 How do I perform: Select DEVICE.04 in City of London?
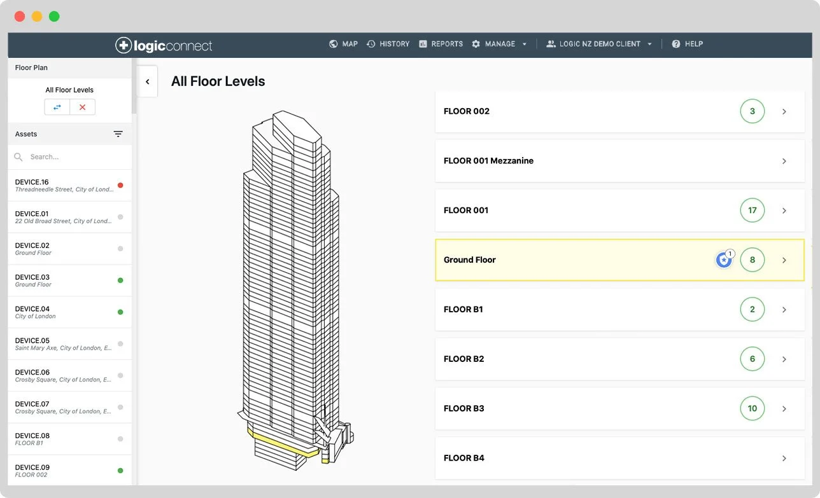point(70,312)
